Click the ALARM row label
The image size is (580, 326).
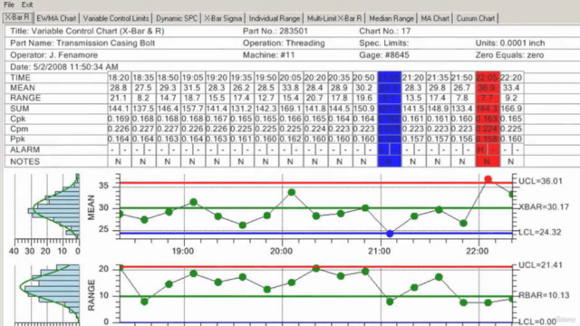coord(24,149)
